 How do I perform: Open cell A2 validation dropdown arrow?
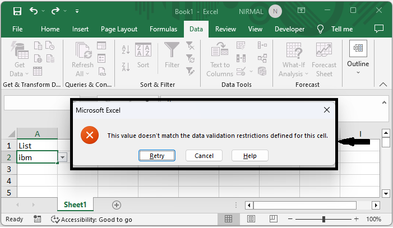pyautogui.click(x=63, y=157)
